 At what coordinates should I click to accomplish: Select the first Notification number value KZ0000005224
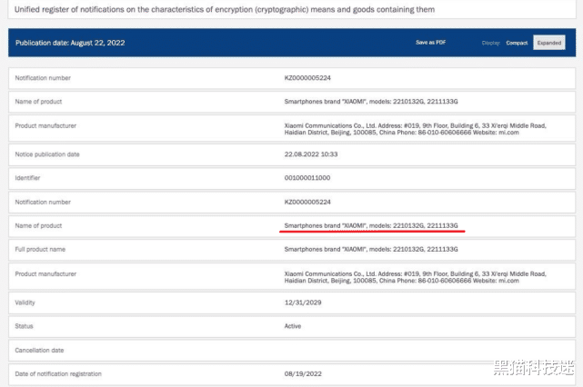tap(307, 77)
